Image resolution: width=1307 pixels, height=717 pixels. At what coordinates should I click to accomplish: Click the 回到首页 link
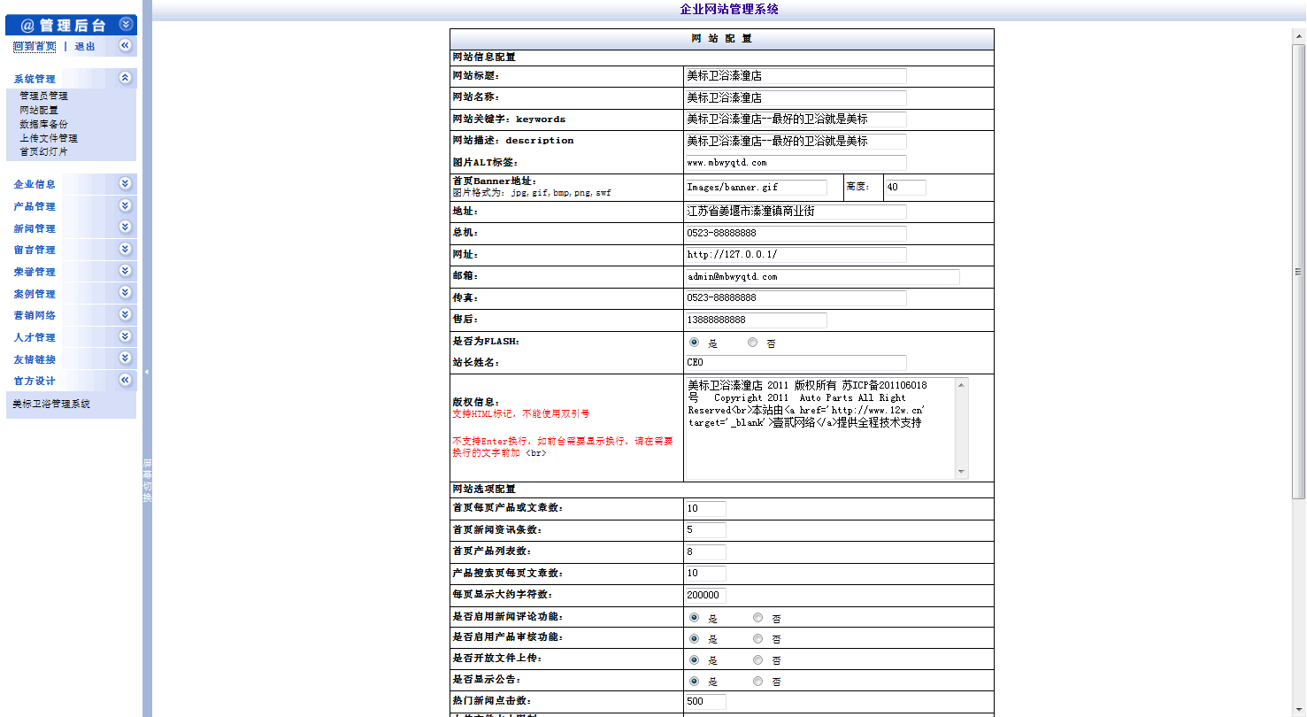[35, 46]
